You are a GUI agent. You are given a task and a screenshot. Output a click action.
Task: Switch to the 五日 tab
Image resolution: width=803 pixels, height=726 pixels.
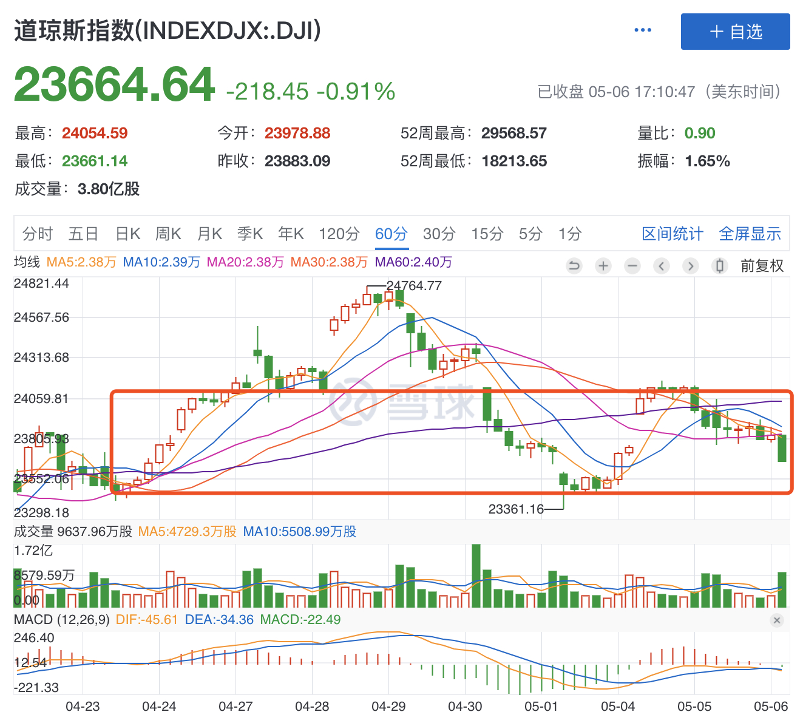(84, 234)
